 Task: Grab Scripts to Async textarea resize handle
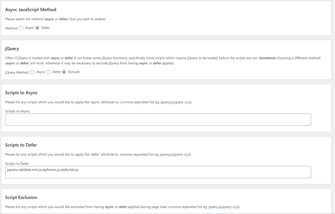[309, 124]
